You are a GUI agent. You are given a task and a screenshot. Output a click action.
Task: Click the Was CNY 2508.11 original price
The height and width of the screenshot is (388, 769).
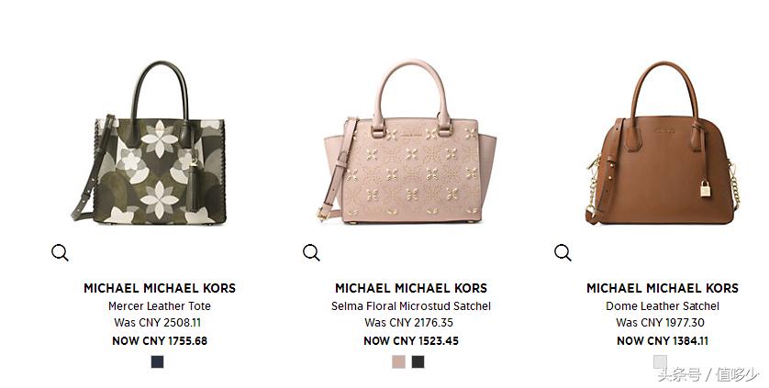pos(158,323)
